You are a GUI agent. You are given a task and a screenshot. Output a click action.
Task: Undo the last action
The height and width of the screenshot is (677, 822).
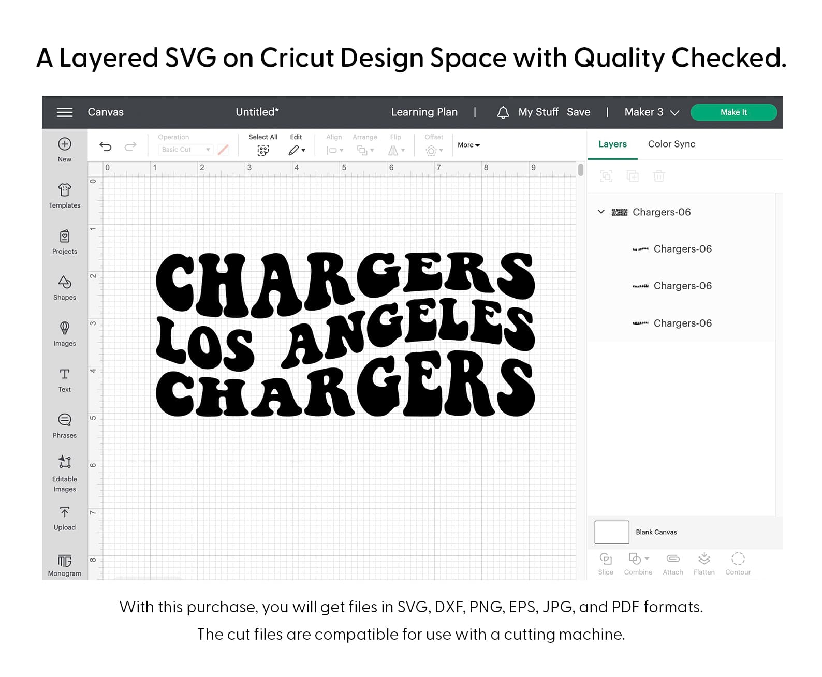(x=106, y=146)
